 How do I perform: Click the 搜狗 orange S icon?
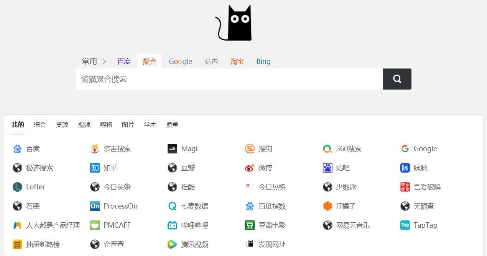pyautogui.click(x=250, y=148)
